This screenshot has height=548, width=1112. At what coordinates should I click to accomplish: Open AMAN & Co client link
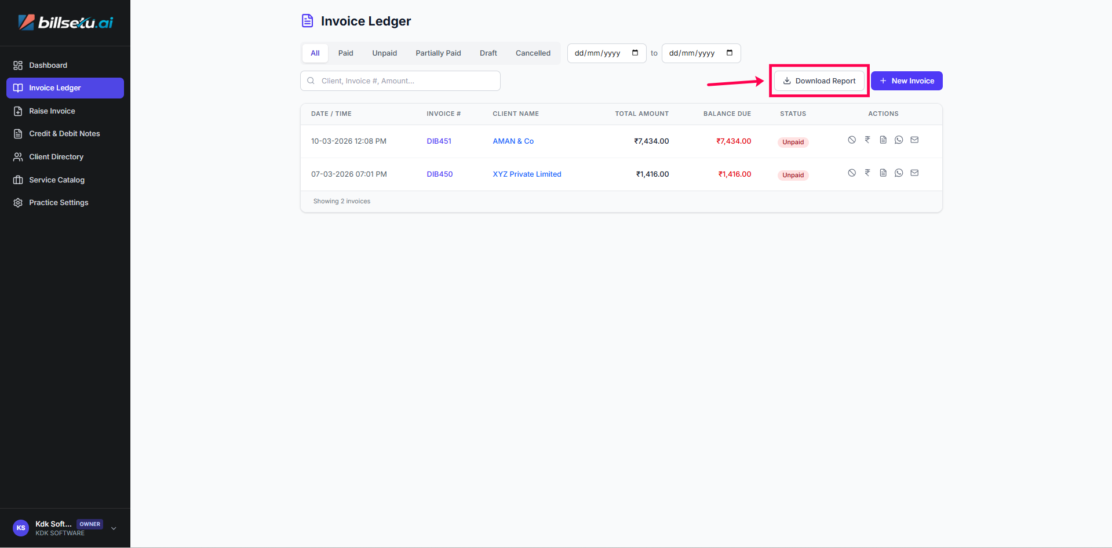coord(513,141)
